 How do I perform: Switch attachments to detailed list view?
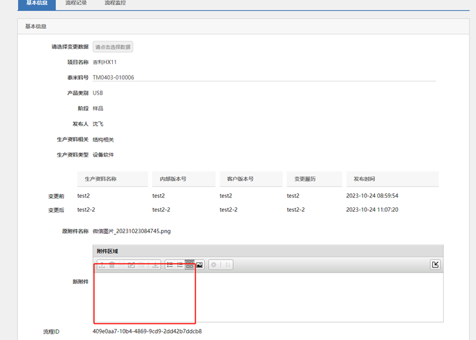pos(170,265)
